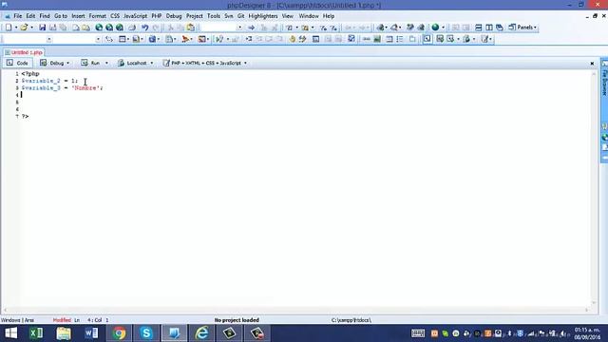Click the image insert icon

coord(201,39)
